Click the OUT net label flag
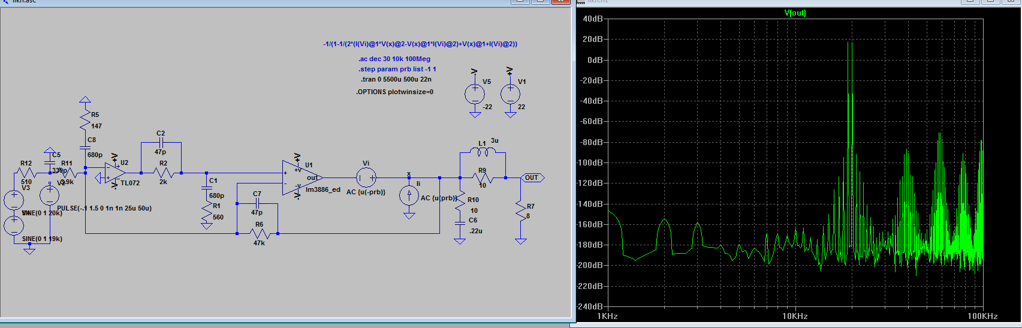 point(533,177)
